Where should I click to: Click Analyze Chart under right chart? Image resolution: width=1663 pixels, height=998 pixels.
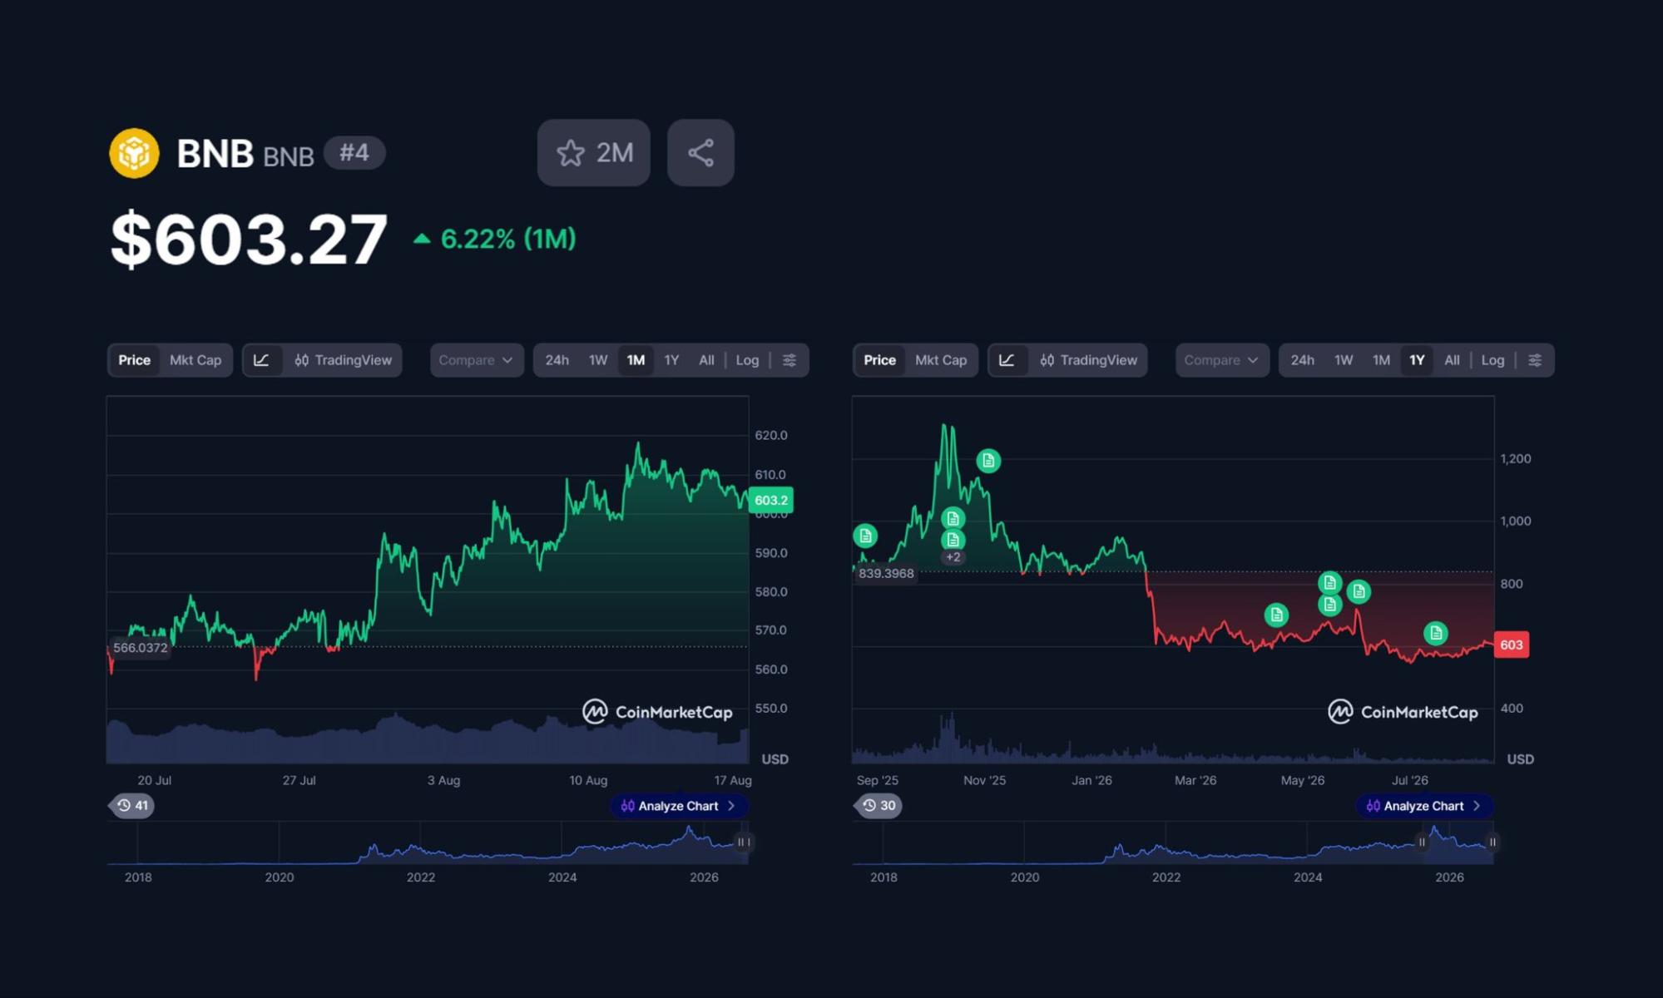(x=1424, y=806)
